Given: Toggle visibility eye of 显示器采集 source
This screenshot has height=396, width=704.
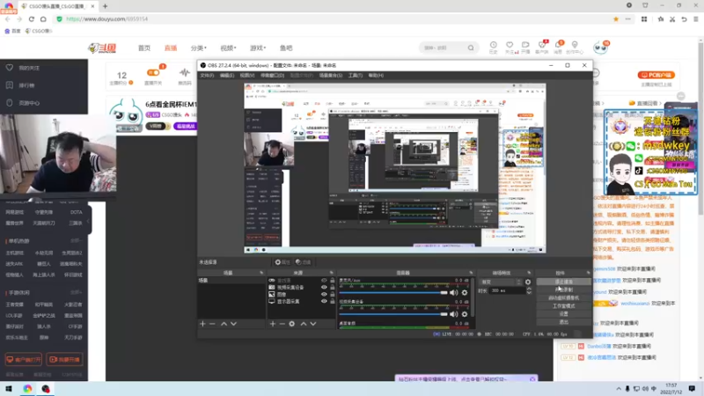Looking at the screenshot, I should click(324, 301).
